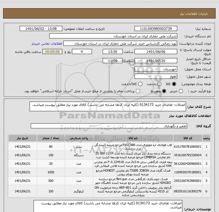Click the تاریخ نیاز column header
Image resolution: width=219 pixels, height=212 pixels.
tap(22, 138)
